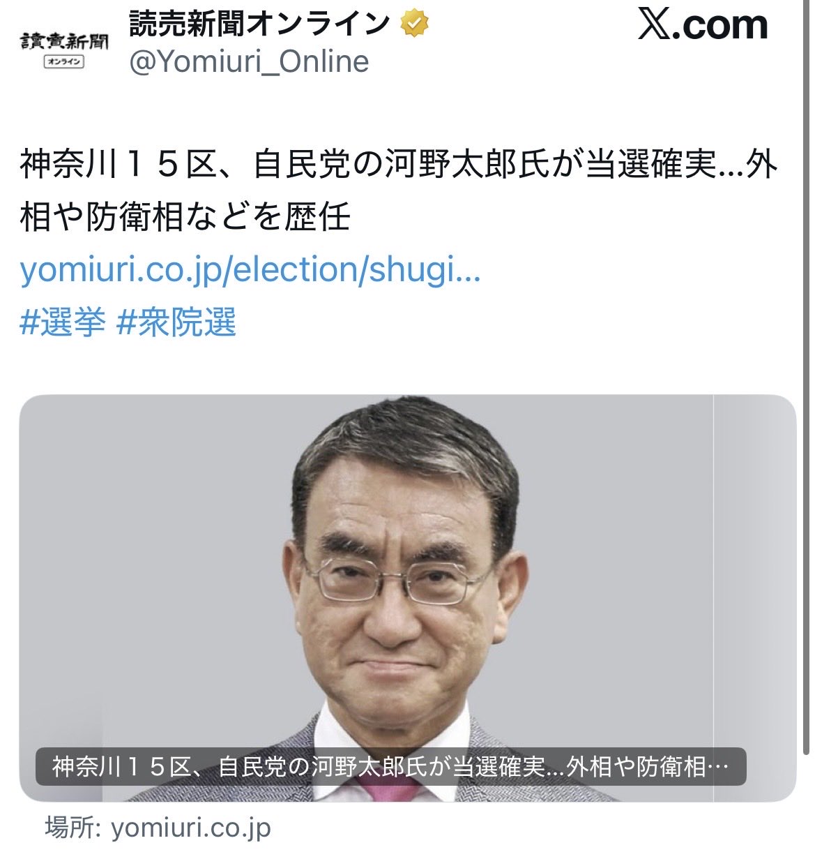Click light gray strip at card's edge
The height and width of the screenshot is (859, 815).
tap(755, 599)
